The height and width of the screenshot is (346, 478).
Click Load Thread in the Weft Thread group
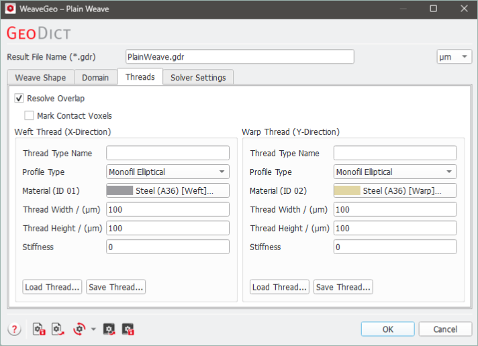pyautogui.click(x=52, y=287)
